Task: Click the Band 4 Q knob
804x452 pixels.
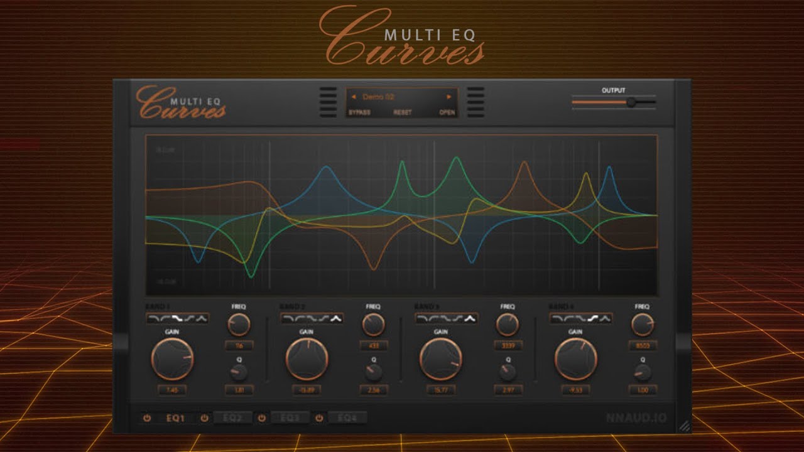Action: click(x=642, y=372)
